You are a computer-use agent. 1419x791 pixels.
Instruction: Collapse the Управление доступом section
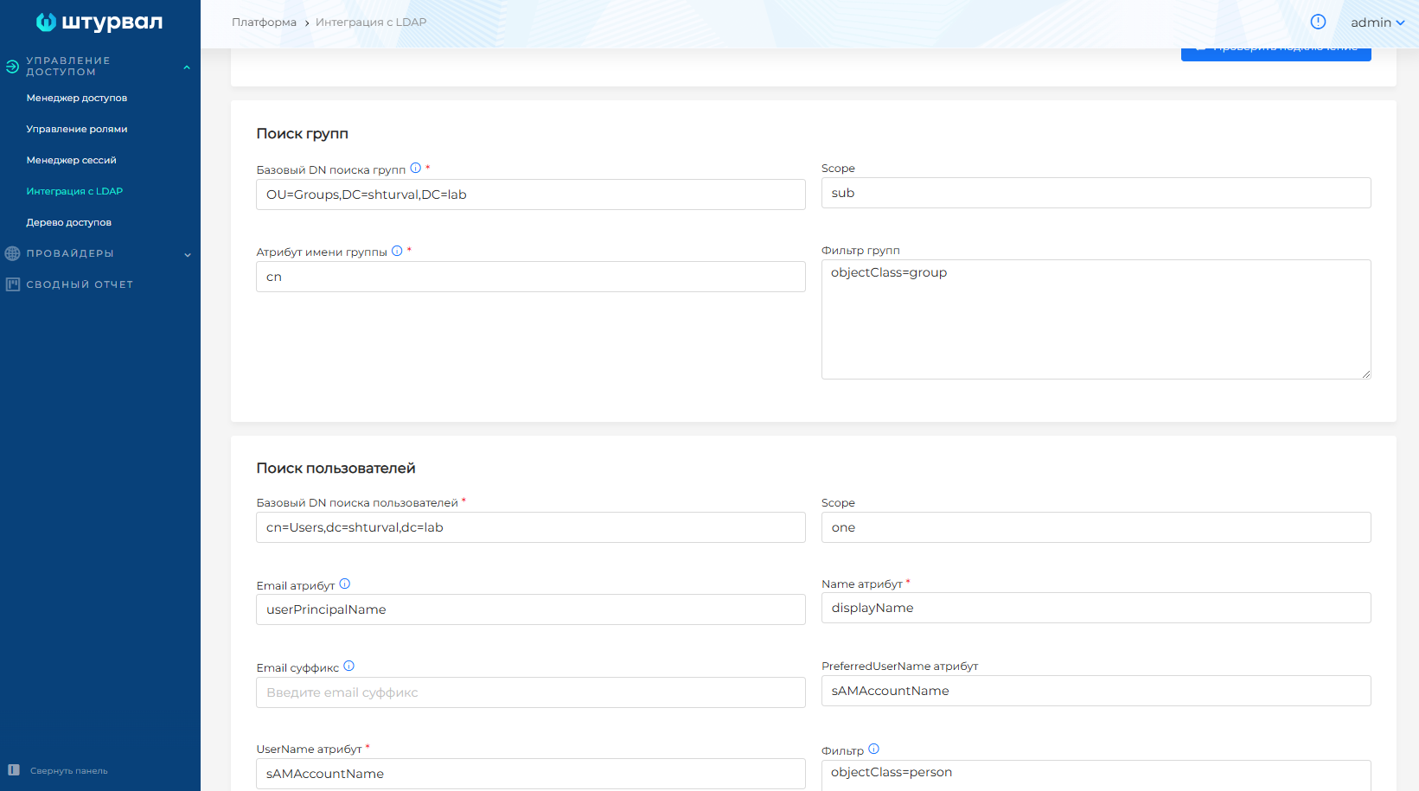[x=187, y=67]
